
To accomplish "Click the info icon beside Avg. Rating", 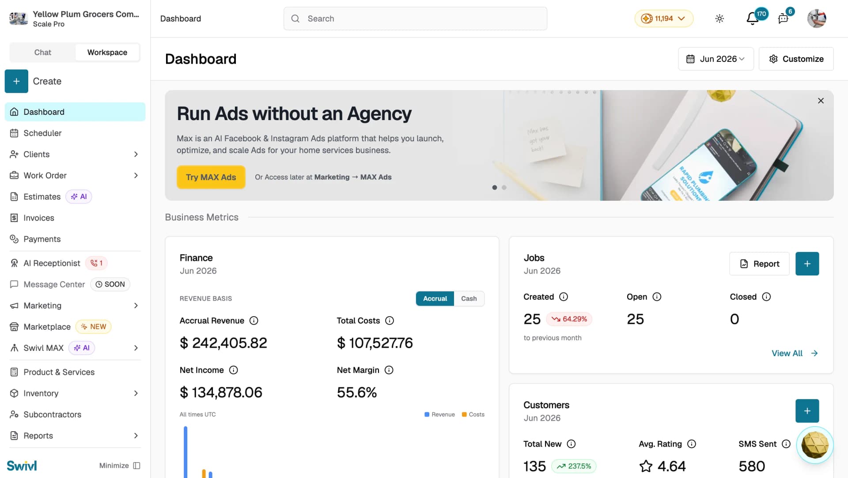I will pos(692,444).
